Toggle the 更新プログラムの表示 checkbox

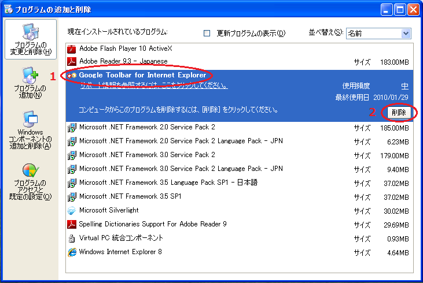click(x=207, y=33)
